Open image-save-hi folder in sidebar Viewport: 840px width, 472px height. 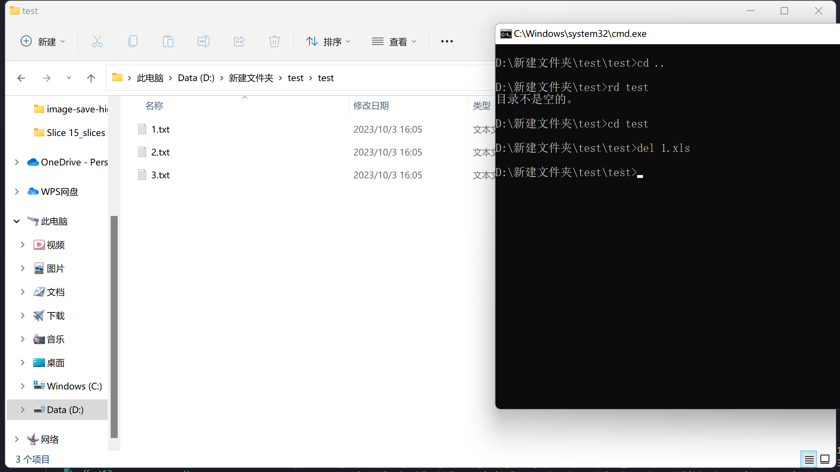[x=70, y=109]
